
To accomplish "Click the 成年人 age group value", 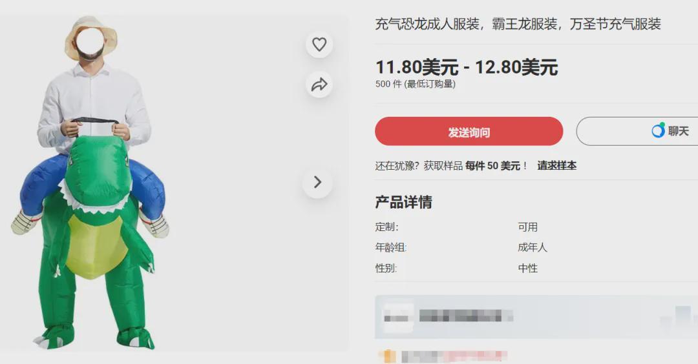I will pyautogui.click(x=533, y=248).
